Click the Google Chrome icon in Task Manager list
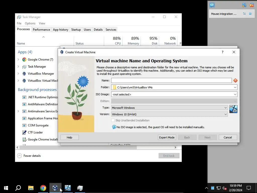Image resolution: width=257 pixels, height=193 pixels. (24, 60)
